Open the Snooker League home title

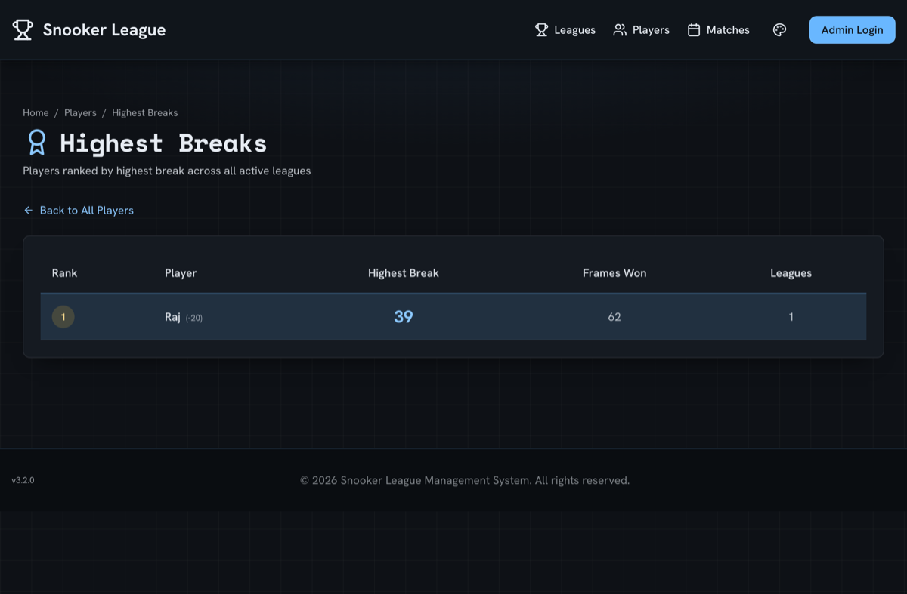click(x=104, y=30)
